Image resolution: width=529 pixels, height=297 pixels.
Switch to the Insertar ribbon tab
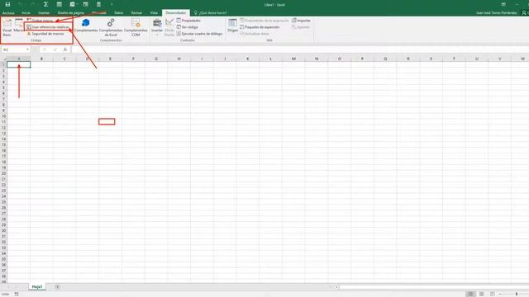(44, 13)
